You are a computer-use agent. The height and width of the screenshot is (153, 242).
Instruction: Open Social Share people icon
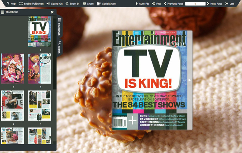(x=99, y=3)
